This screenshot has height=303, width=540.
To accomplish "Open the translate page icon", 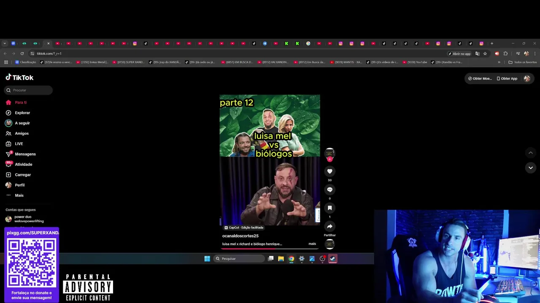I will (477, 53).
